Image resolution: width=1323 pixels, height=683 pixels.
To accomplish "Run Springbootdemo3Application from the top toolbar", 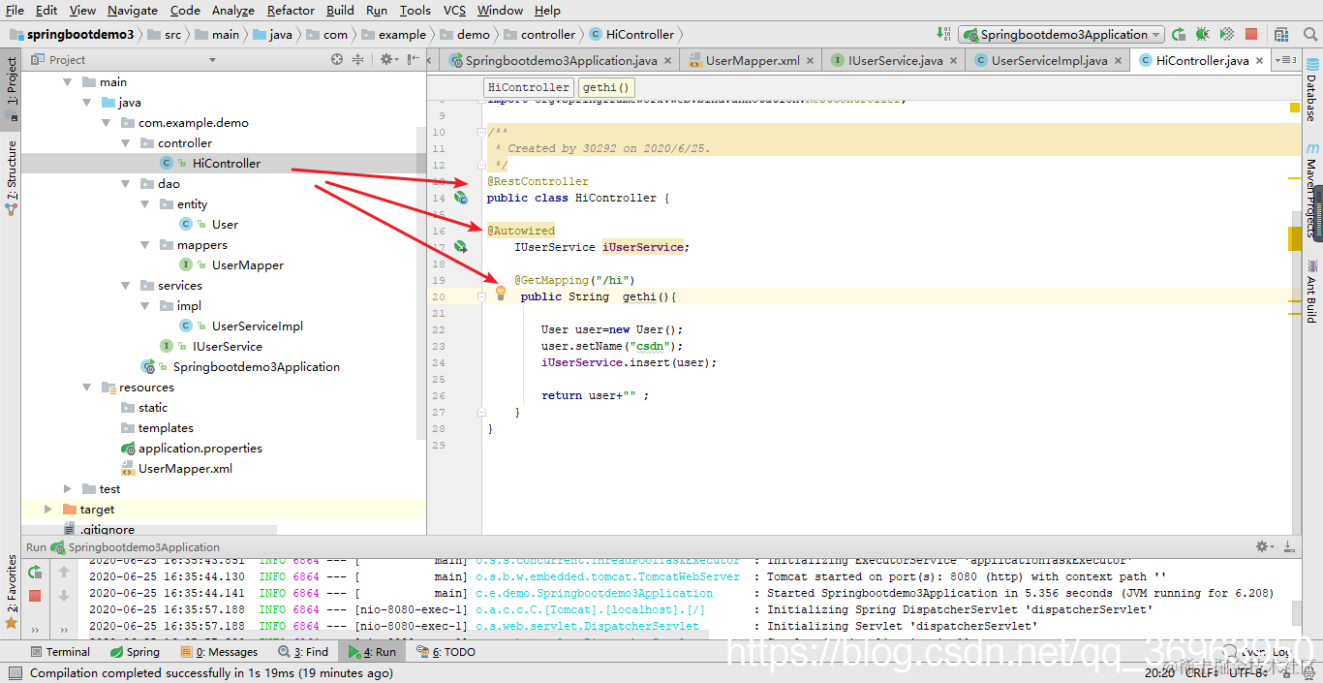I will click(1179, 34).
